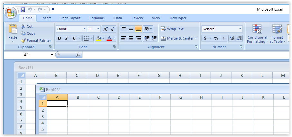Viewport: 292px width, 137px height.
Task: Toggle Italic formatting
Action: click(x=67, y=38)
